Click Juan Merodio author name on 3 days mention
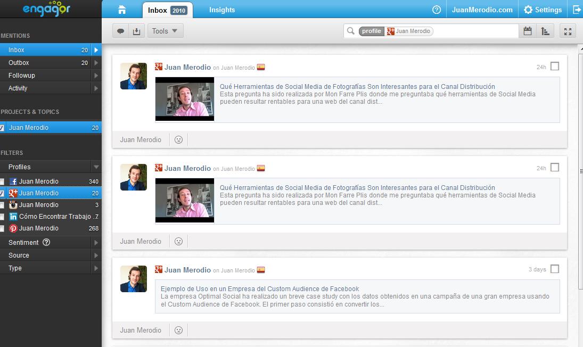 187,270
